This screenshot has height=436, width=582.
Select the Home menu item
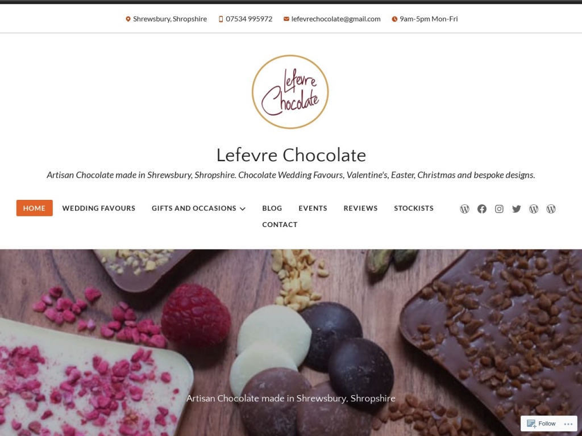click(x=34, y=208)
